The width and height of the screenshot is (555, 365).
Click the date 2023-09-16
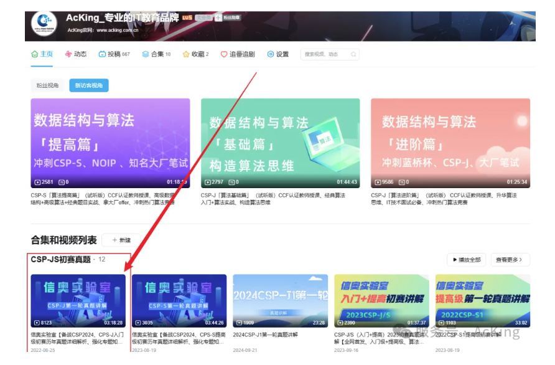(x=346, y=350)
